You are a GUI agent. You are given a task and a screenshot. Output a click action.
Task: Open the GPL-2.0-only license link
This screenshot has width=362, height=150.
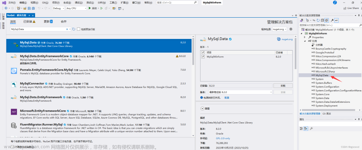coord(223,138)
